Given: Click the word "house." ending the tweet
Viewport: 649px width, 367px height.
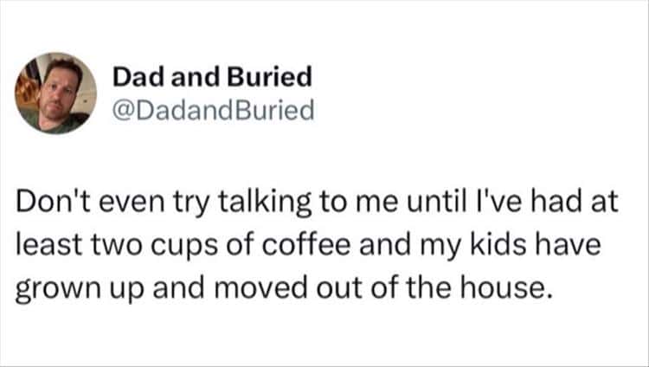Looking at the screenshot, I should [512, 287].
